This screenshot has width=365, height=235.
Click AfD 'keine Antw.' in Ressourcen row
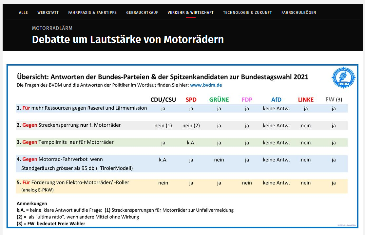pyautogui.click(x=276, y=109)
